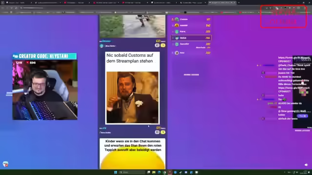Select the active last browser tab
The image size is (312, 175).
(x=222, y=2)
